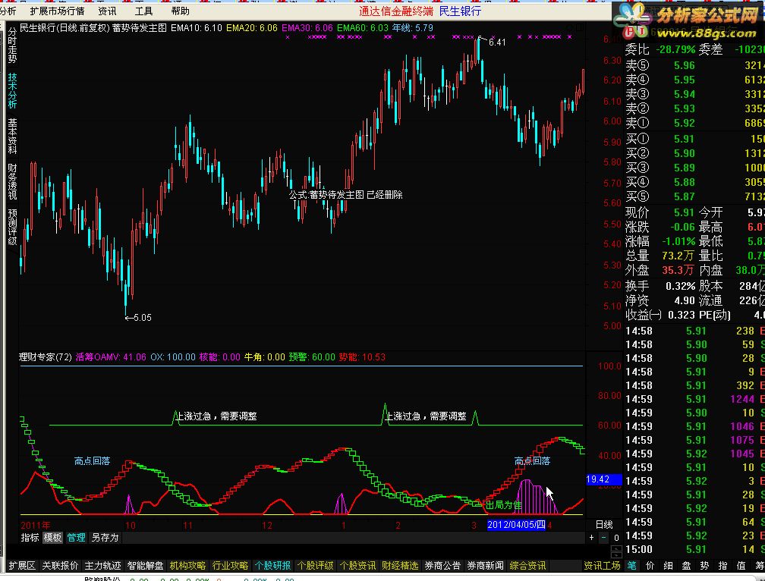Select the 细 tab
765x581 pixels.
click(668, 565)
